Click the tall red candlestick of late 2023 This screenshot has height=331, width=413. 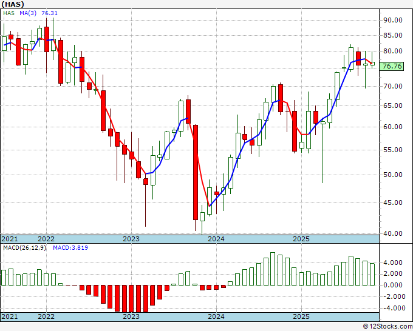tap(196, 172)
